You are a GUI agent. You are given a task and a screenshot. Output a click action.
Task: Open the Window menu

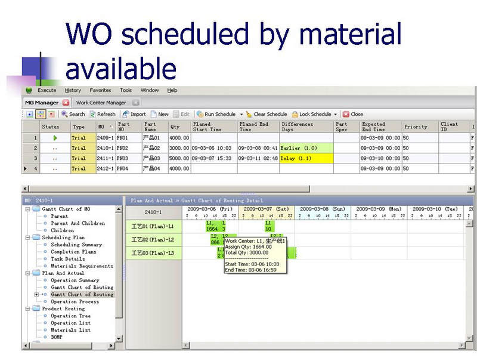[150, 91]
